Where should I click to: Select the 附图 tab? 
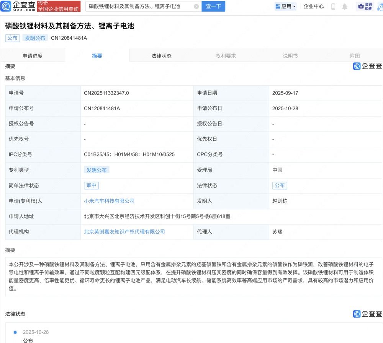click(355, 56)
